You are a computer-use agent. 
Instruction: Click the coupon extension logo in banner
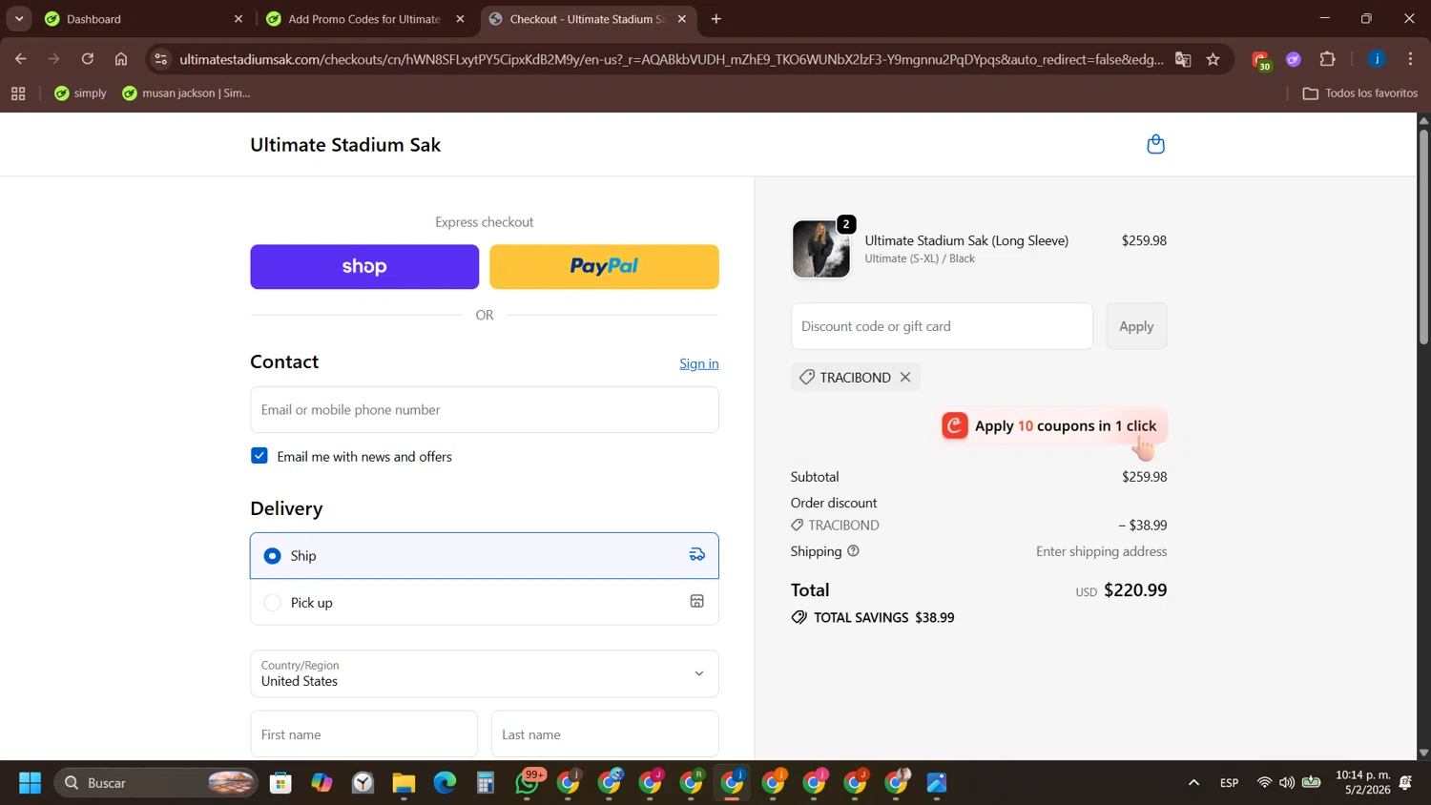click(955, 425)
